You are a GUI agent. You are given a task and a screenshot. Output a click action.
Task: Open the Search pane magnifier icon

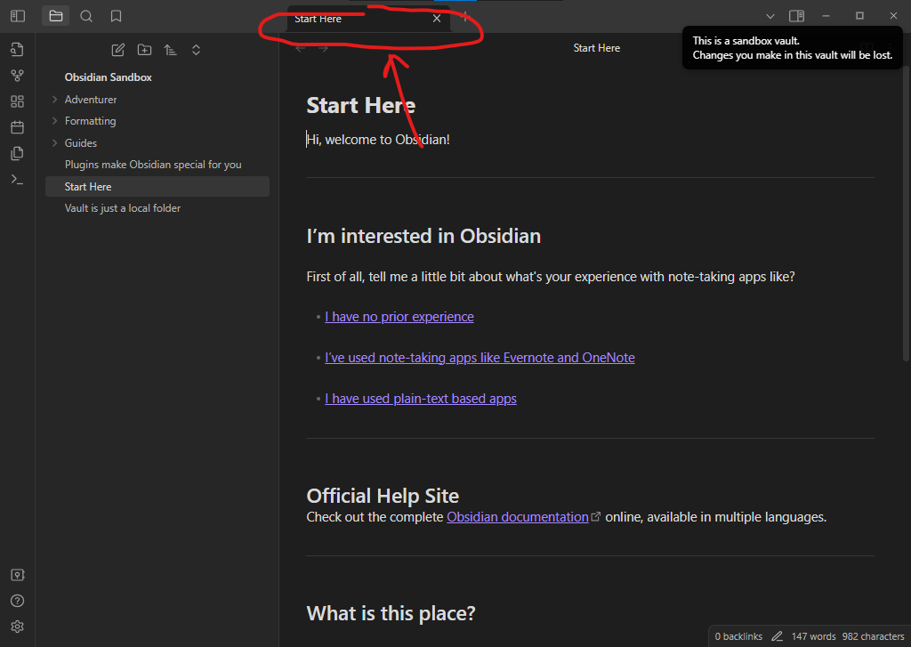85,16
